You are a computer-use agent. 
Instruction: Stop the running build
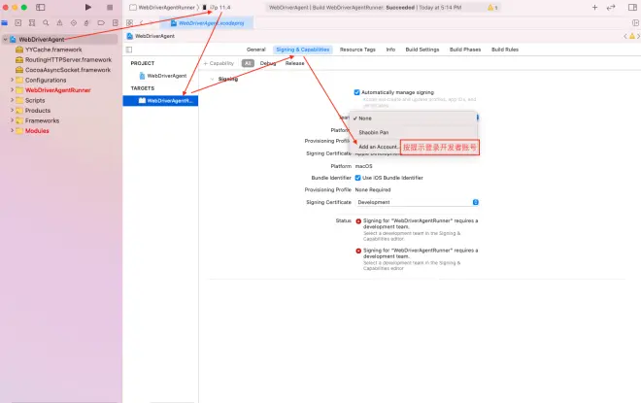click(x=110, y=8)
